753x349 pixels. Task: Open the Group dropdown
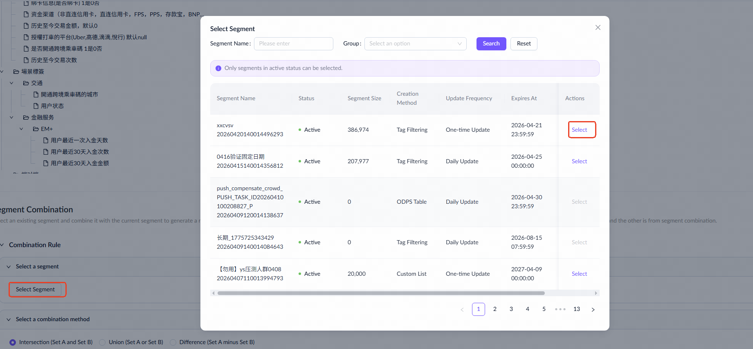click(x=415, y=44)
